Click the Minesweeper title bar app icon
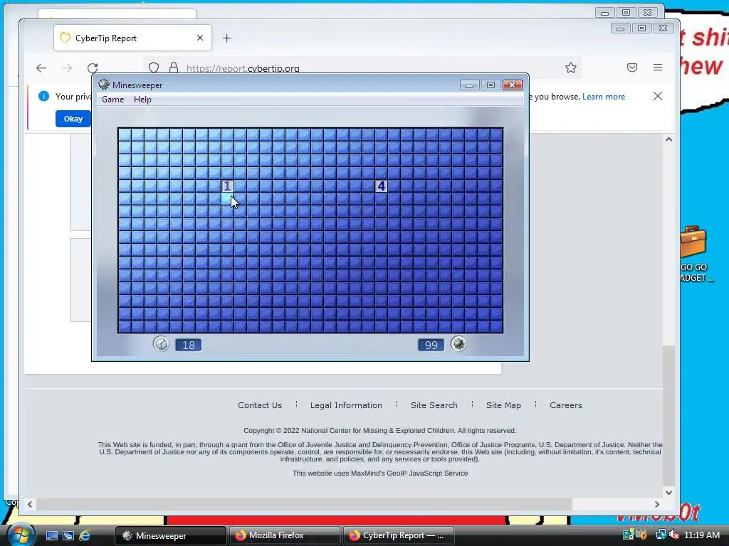 tap(104, 85)
